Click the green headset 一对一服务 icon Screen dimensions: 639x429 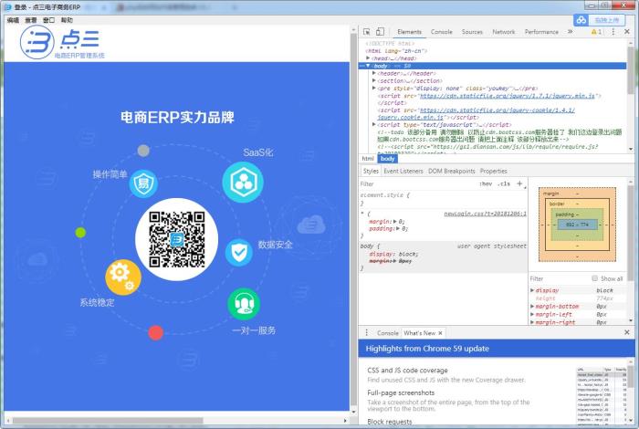point(244,304)
